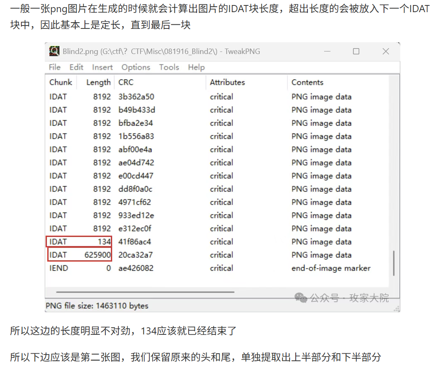435x370 pixels.
Task: Open the Edit menu
Action: 76,67
